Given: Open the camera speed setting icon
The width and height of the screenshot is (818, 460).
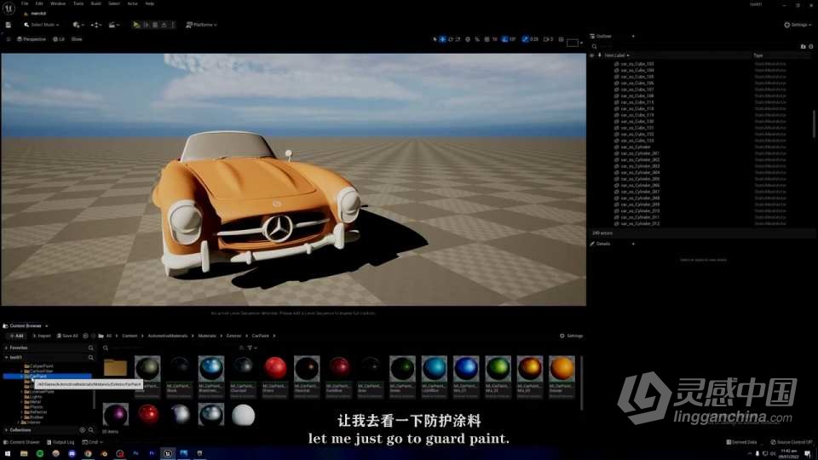Looking at the screenshot, I should point(548,39).
